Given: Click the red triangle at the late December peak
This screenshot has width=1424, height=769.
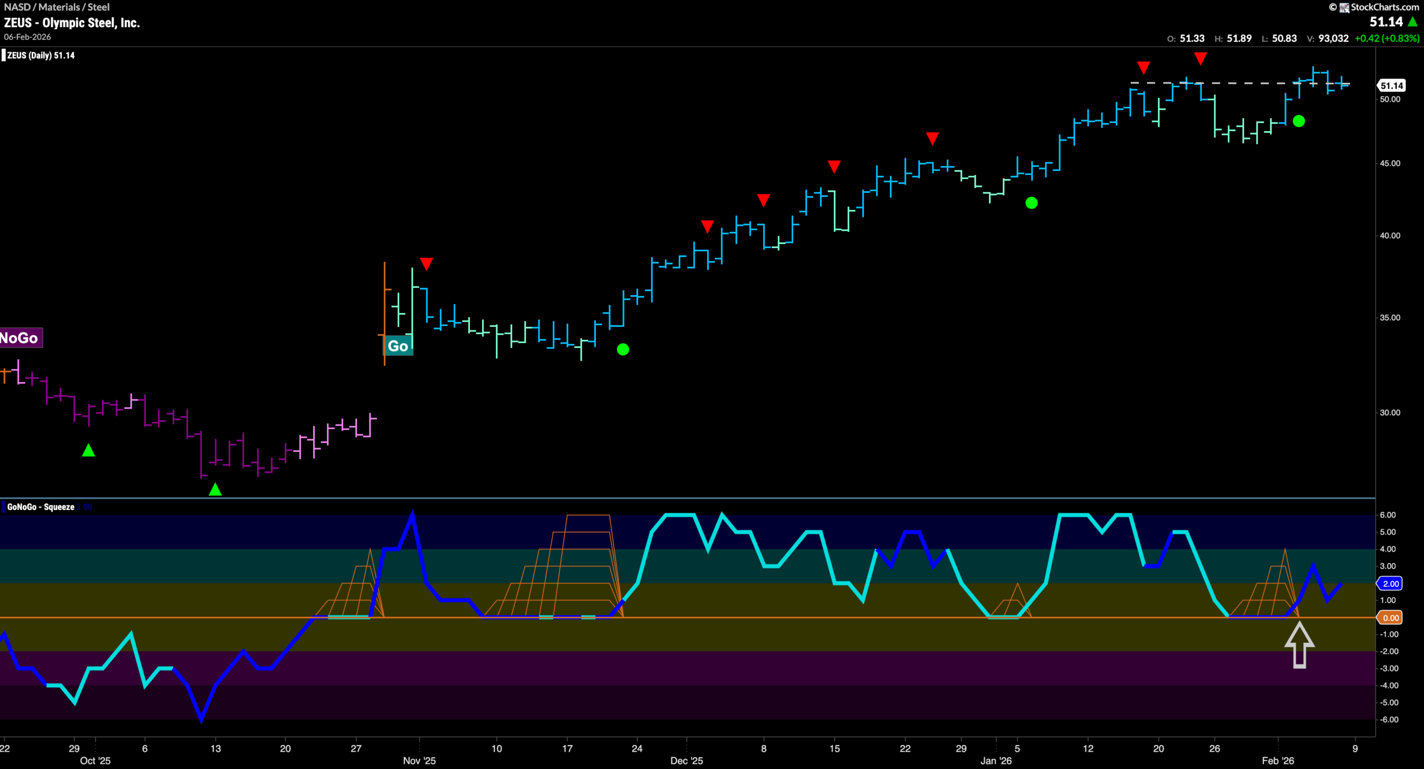Looking at the screenshot, I should tap(932, 138).
